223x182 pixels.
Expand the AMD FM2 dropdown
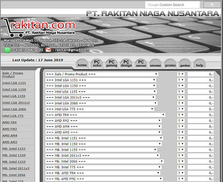point(104,121)
